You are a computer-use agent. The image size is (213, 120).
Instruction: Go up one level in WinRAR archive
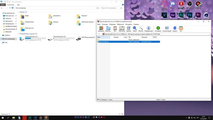[x=99, y=34]
